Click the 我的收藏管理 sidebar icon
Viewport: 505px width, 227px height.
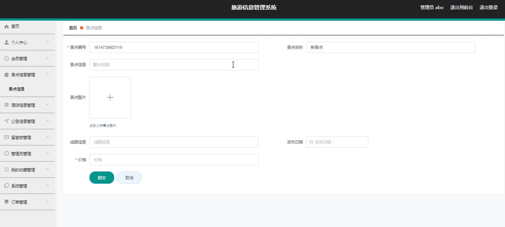6,169
